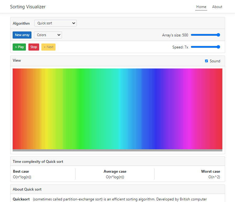This screenshot has width=235, height=202.
Task: Open the Quick sort algorithm dropdown
Action: (x=56, y=23)
